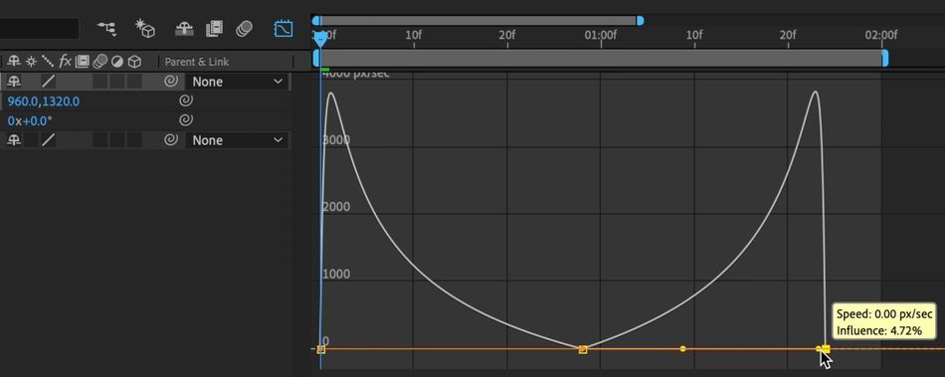Toggle the top layer's Motion Blur switch
The image size is (945, 377).
pyautogui.click(x=100, y=82)
